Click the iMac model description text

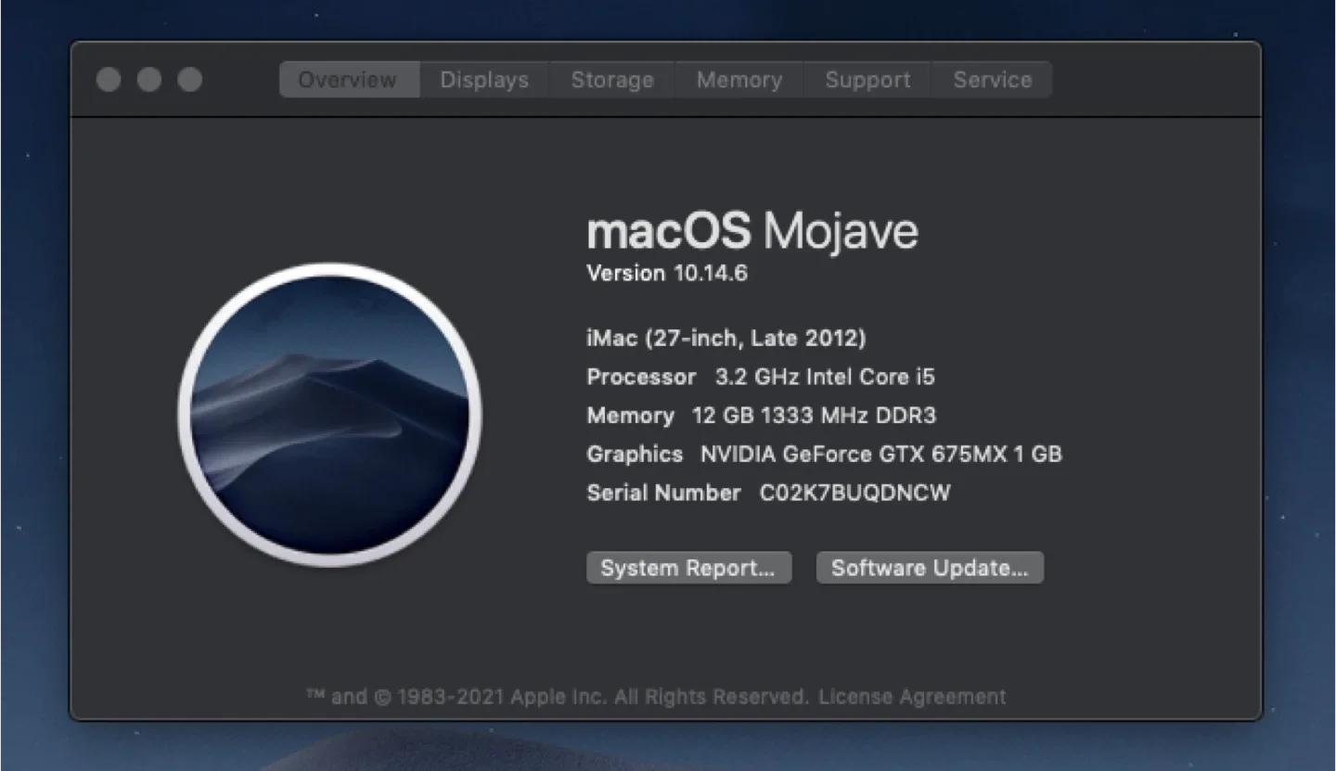click(x=726, y=338)
